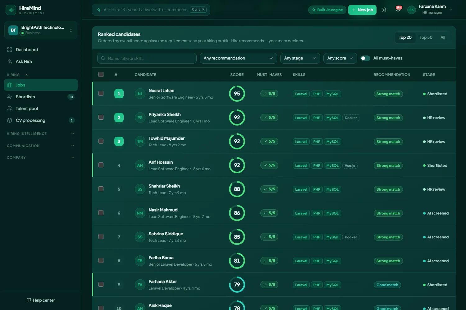Select all candidates with header checkbox

coord(101,74)
